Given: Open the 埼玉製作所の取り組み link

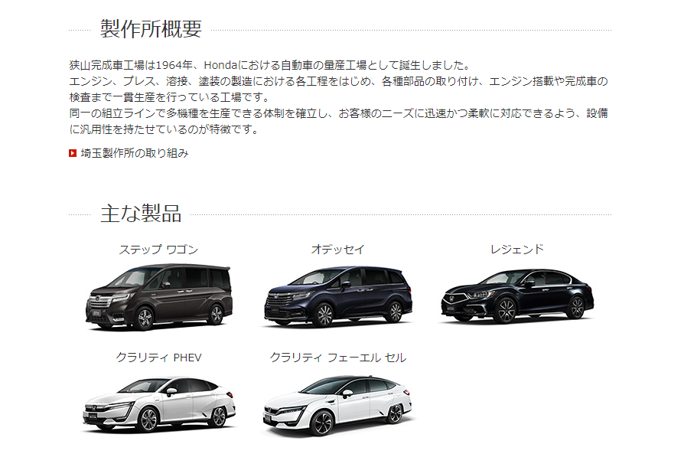Looking at the screenshot, I should point(134,153).
